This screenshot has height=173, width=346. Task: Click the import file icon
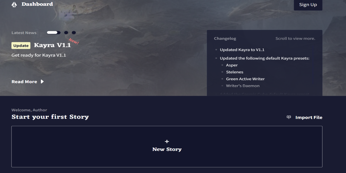(x=289, y=117)
